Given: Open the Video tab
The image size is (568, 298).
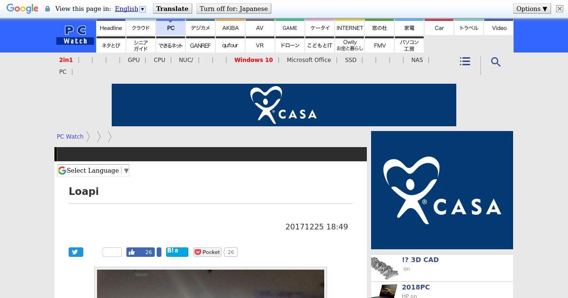Looking at the screenshot, I should (499, 27).
